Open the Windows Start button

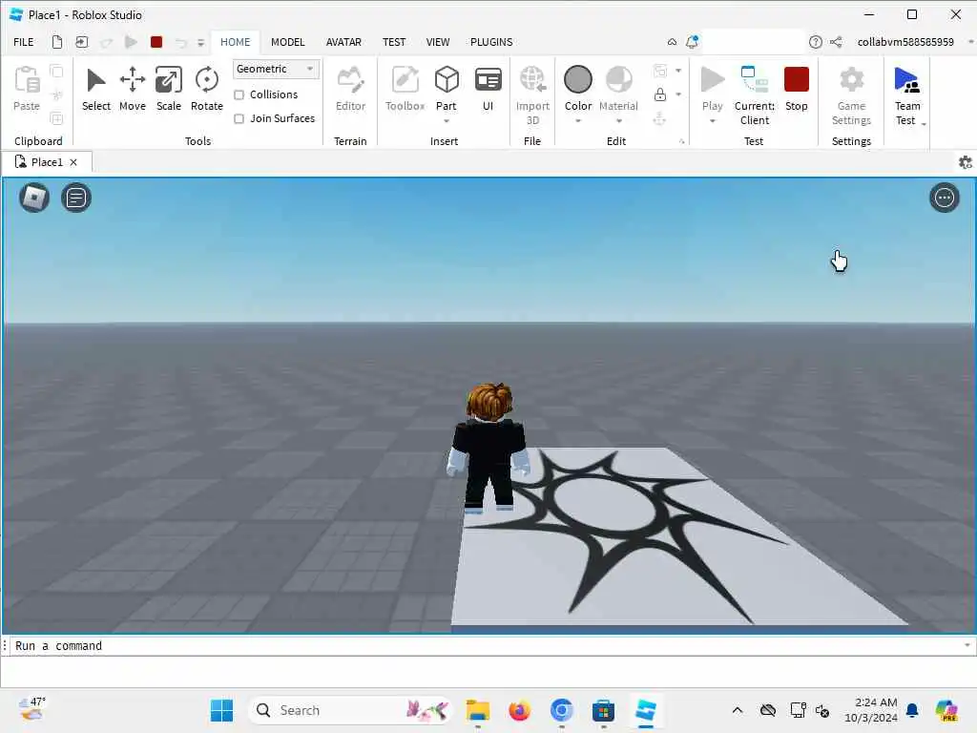tap(221, 710)
